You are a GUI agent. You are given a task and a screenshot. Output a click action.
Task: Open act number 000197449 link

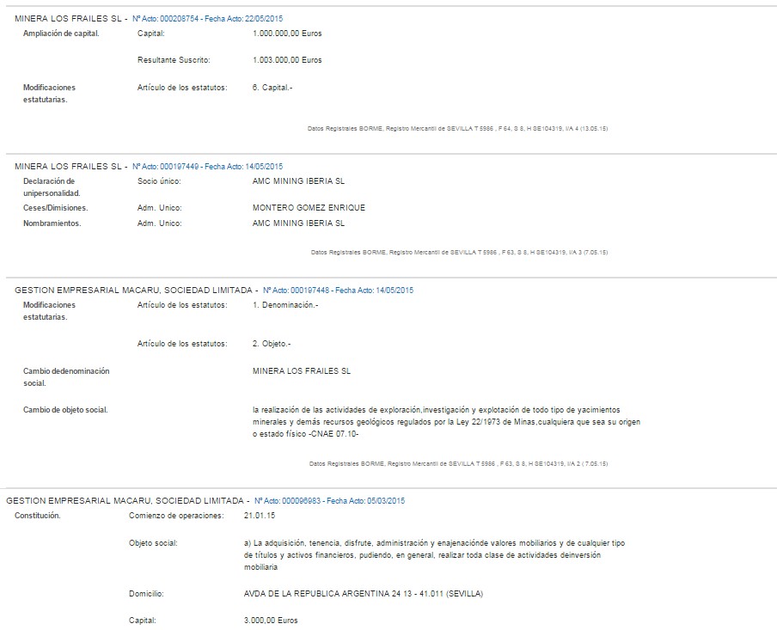click(207, 167)
